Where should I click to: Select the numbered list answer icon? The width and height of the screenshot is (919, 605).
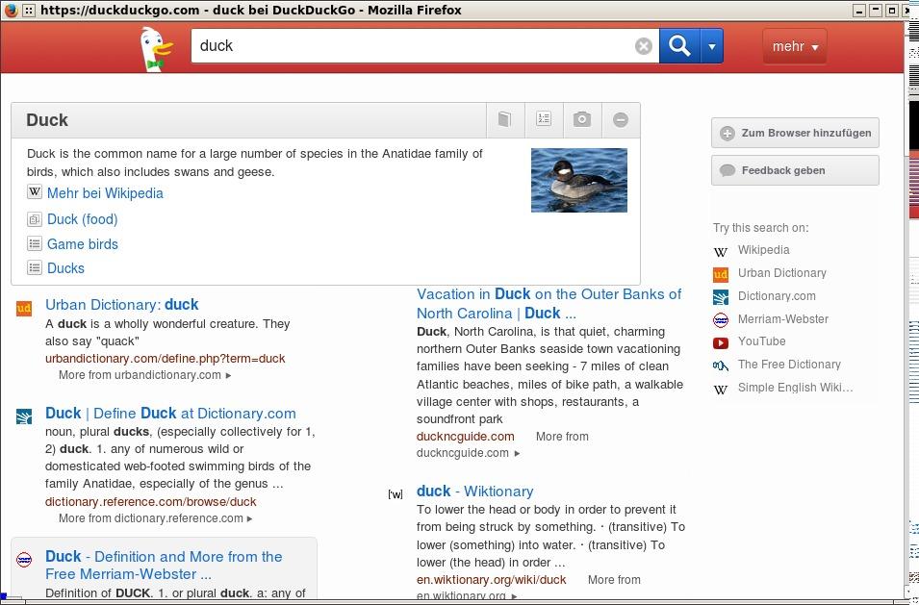(x=544, y=119)
